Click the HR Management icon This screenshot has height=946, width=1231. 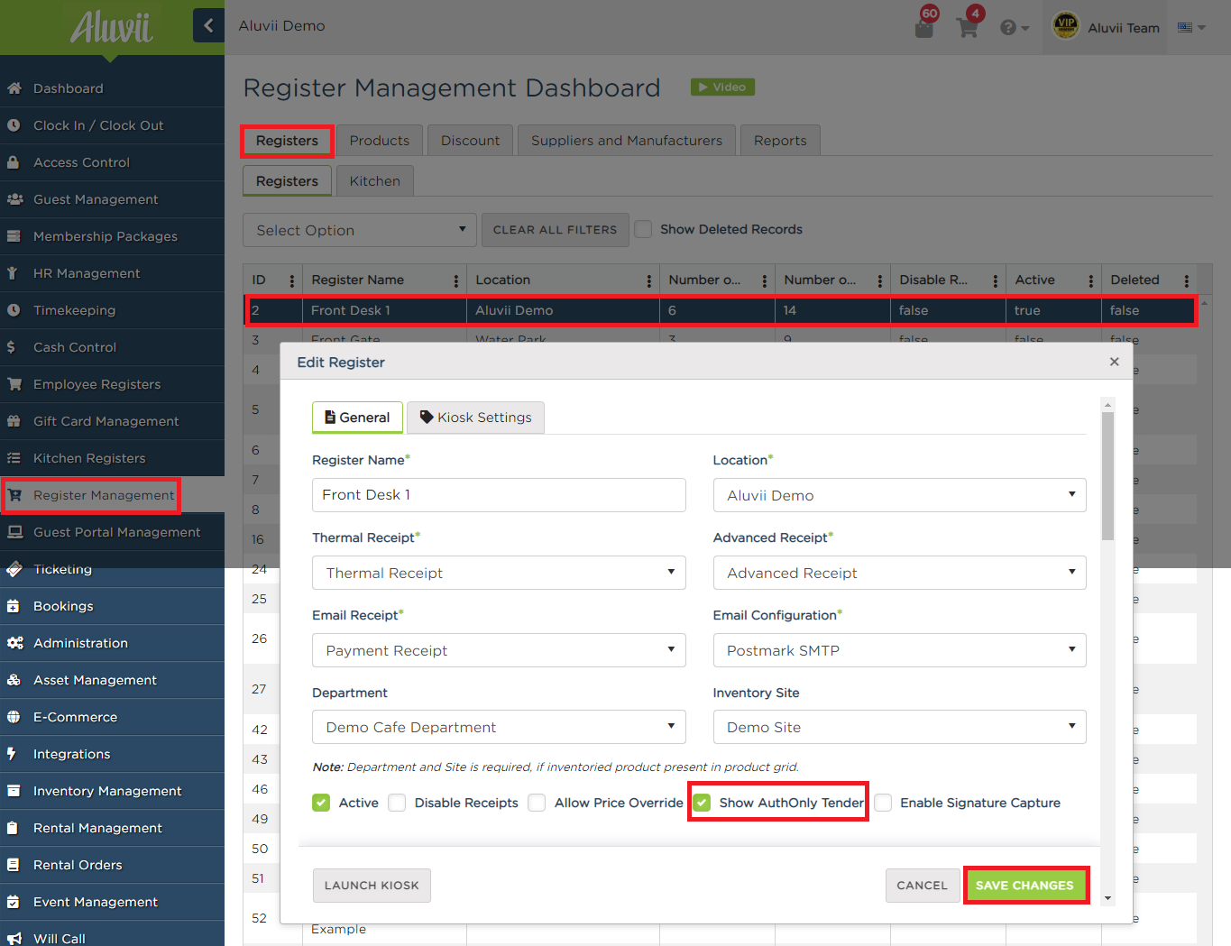14,273
